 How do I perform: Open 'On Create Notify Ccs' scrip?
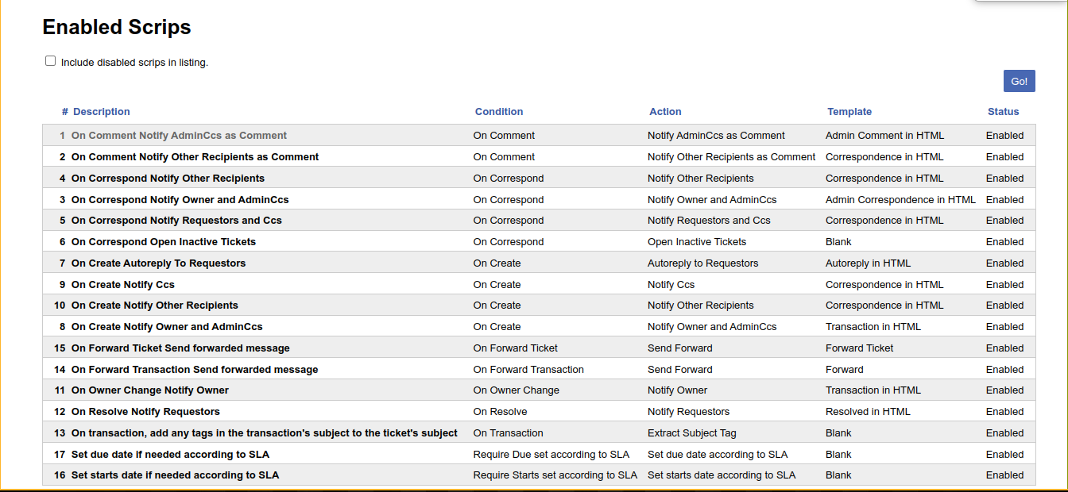click(x=123, y=285)
